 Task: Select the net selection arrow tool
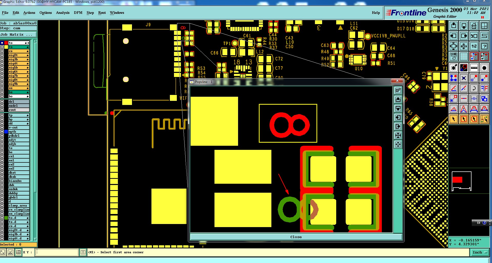tap(484, 119)
